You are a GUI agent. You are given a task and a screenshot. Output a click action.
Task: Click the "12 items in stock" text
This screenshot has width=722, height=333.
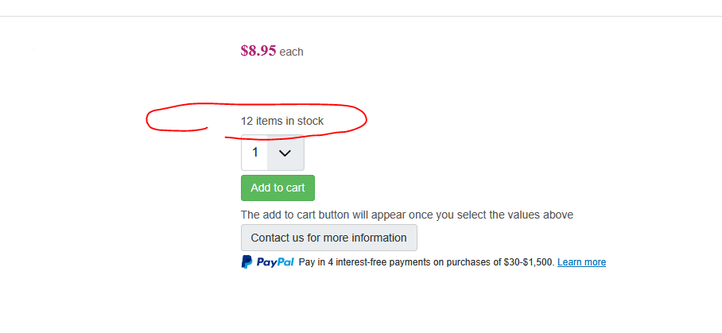(282, 121)
